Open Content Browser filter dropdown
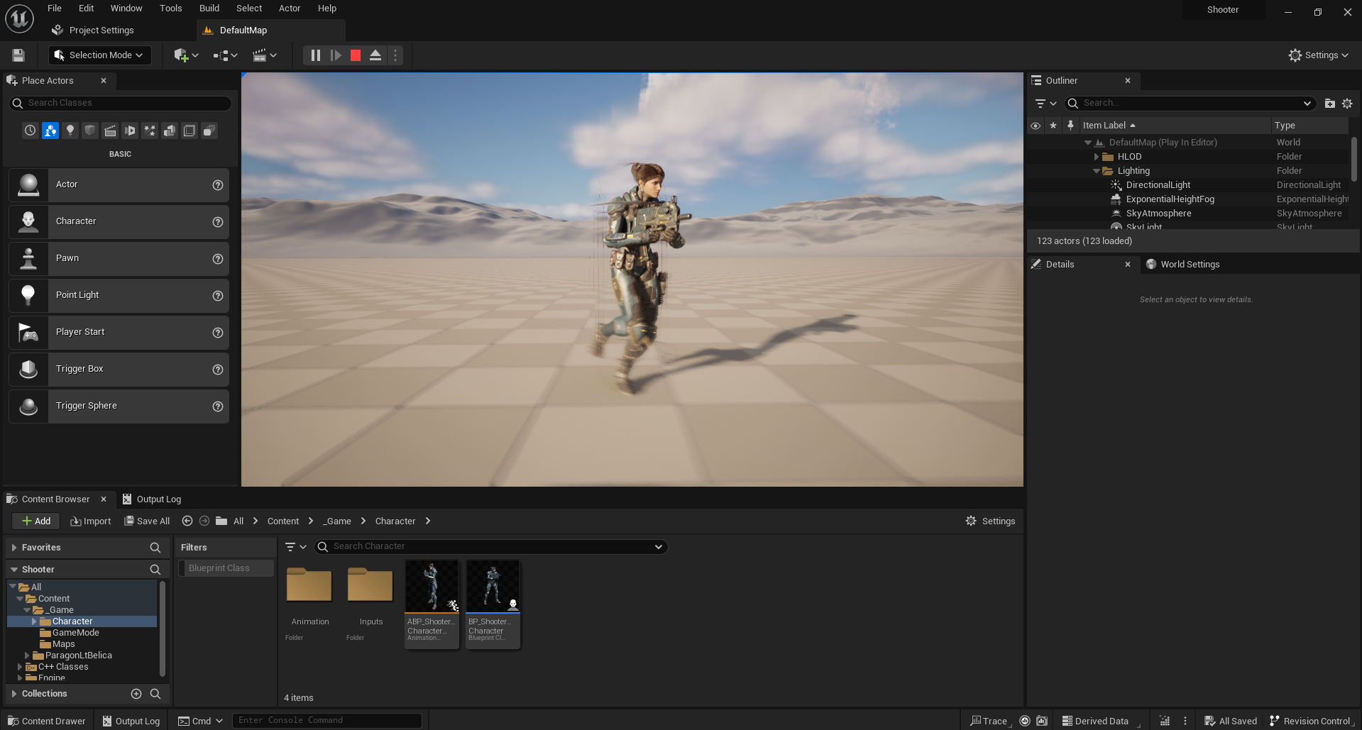 pos(295,547)
